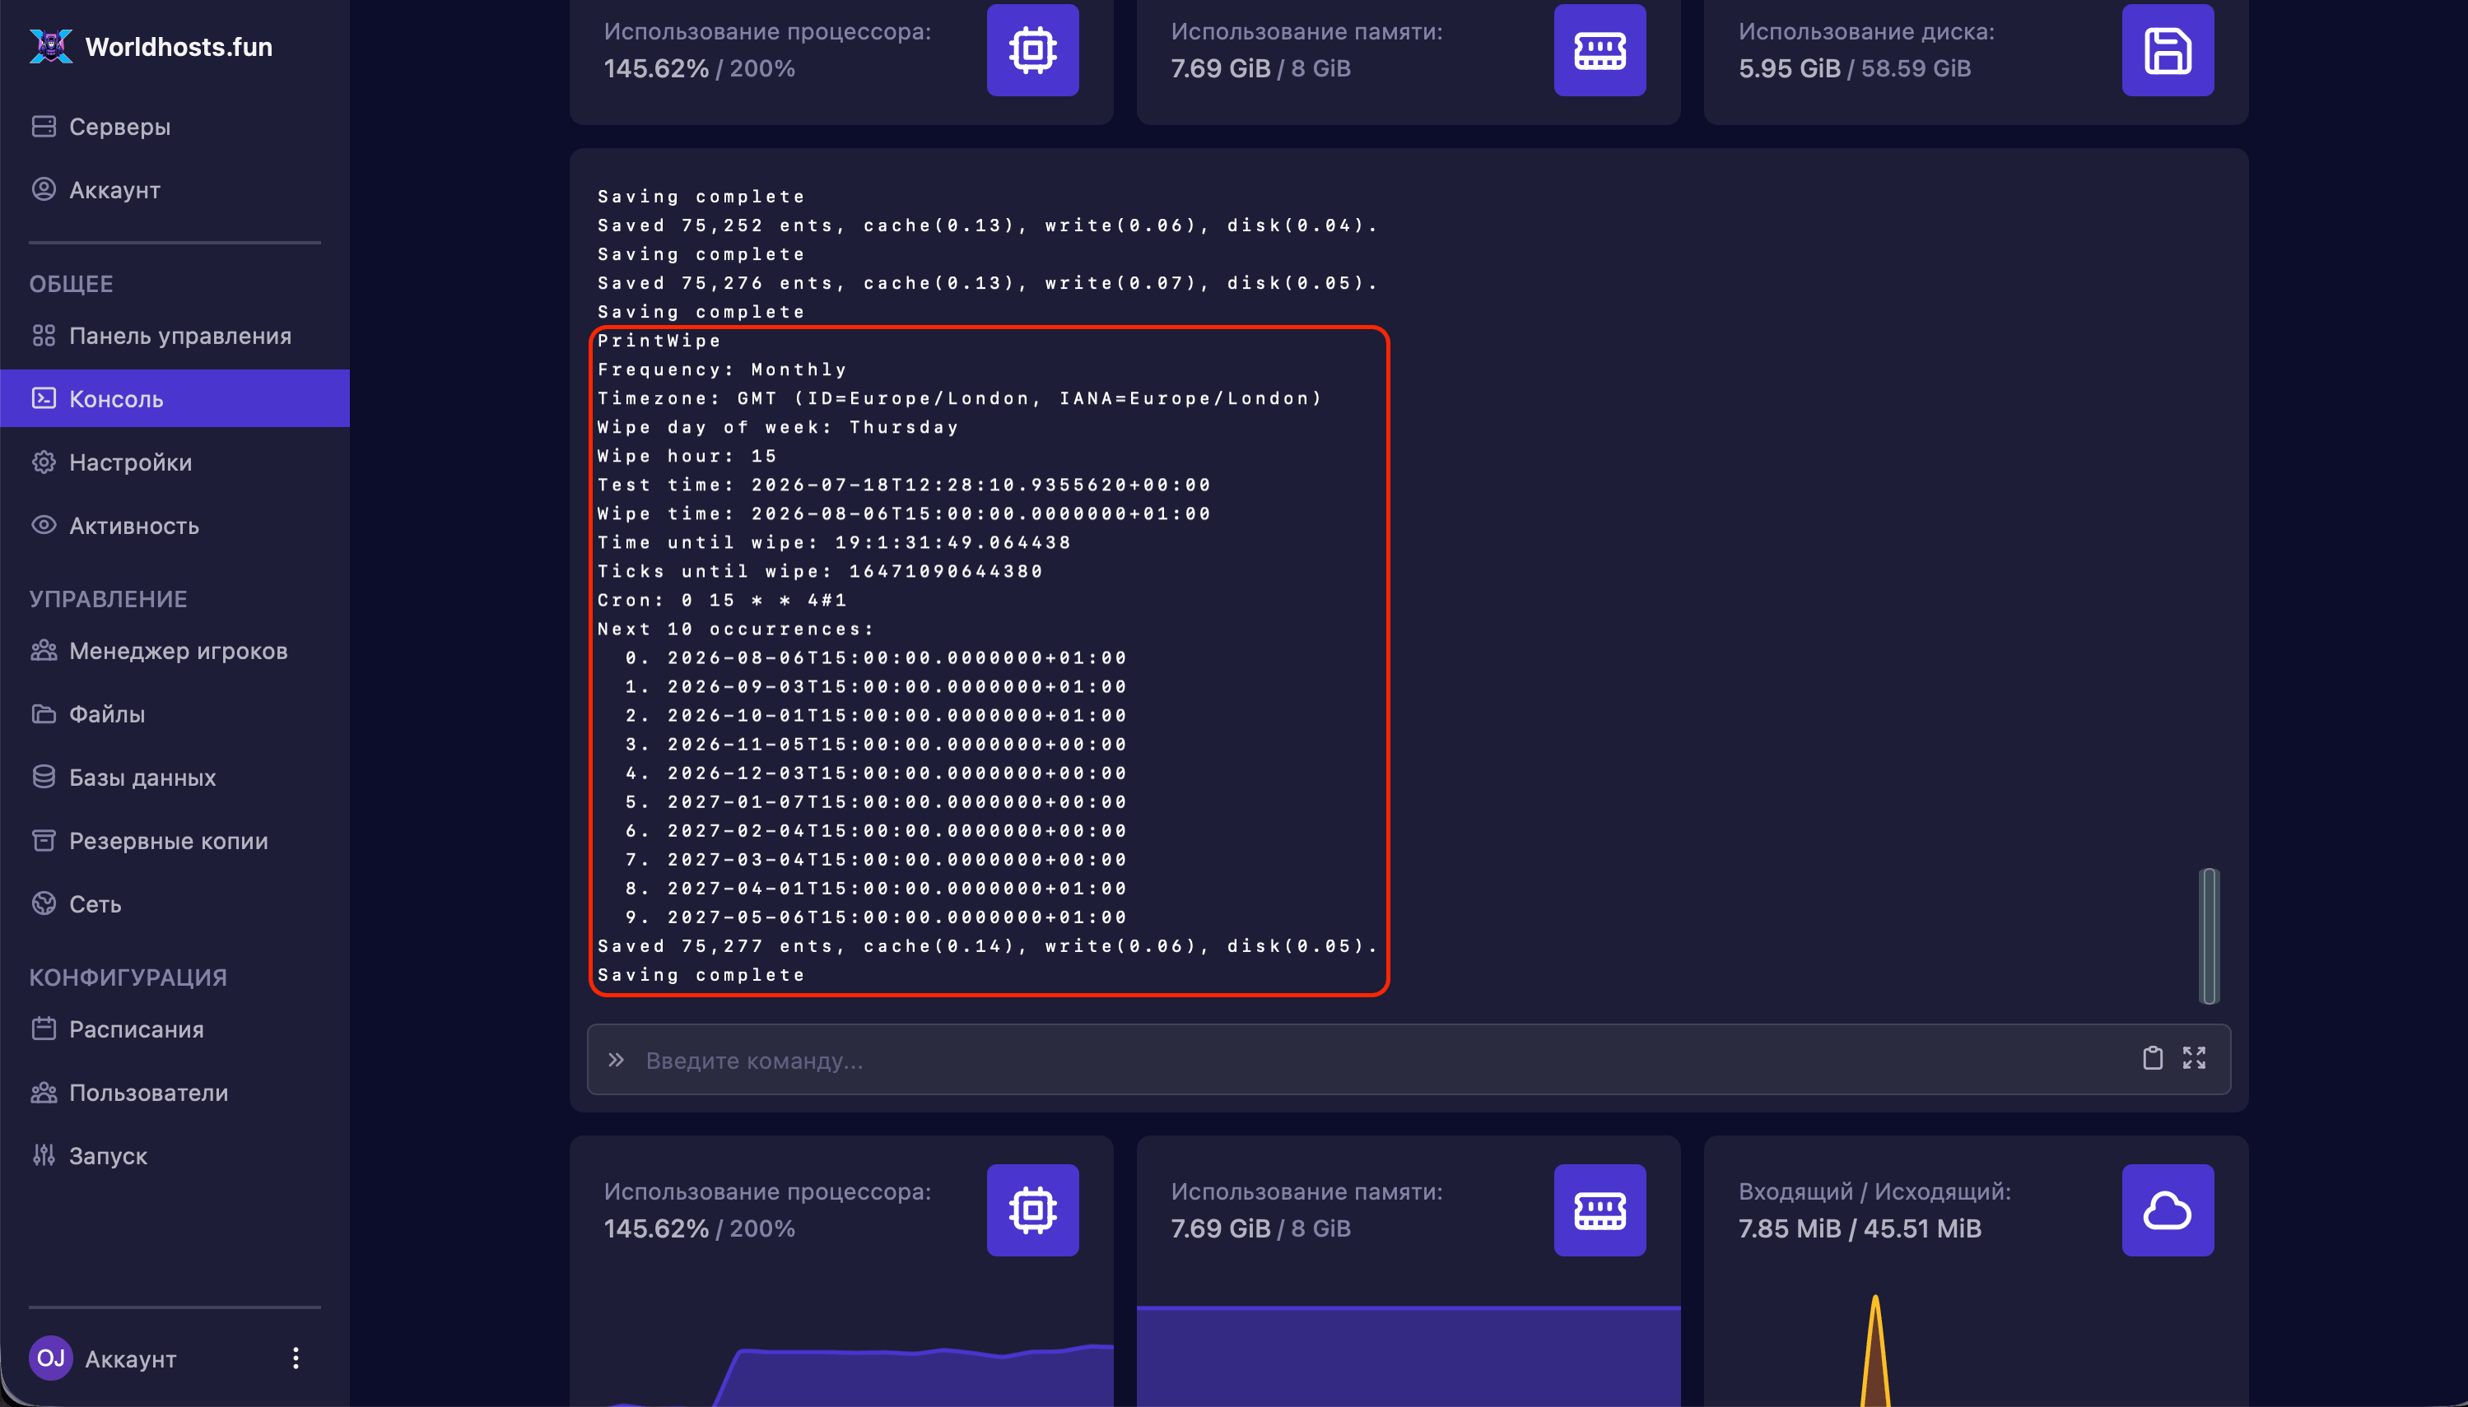This screenshot has width=2468, height=1407.
Task: Click the network traffic graph spike
Action: pyautogui.click(x=1874, y=1353)
